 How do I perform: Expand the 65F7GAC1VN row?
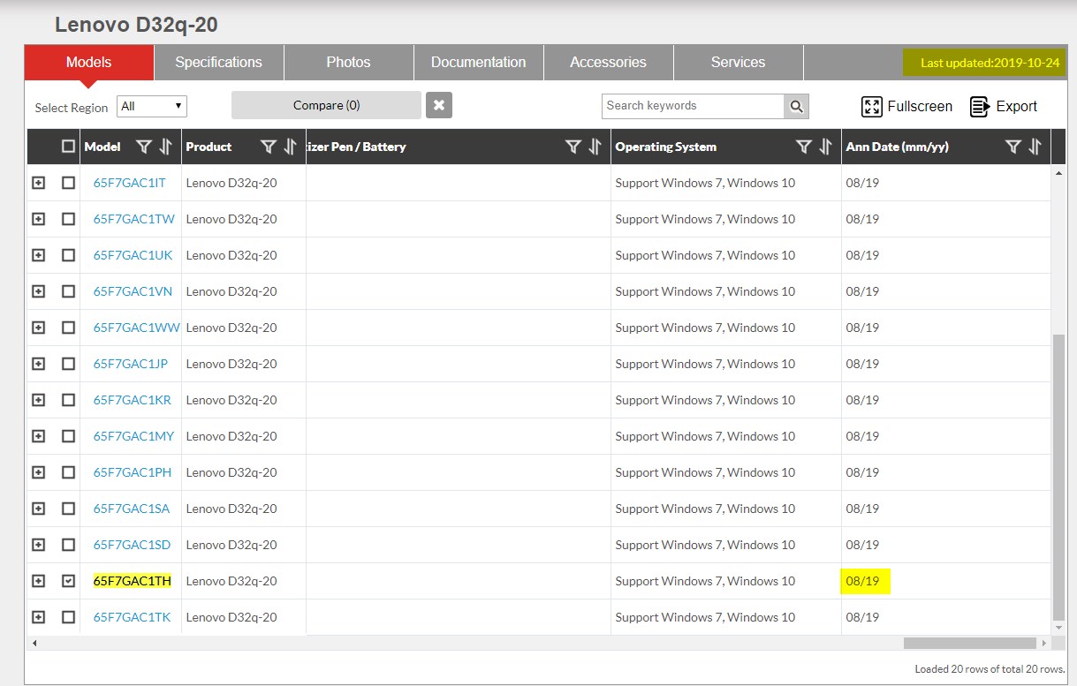click(x=38, y=291)
